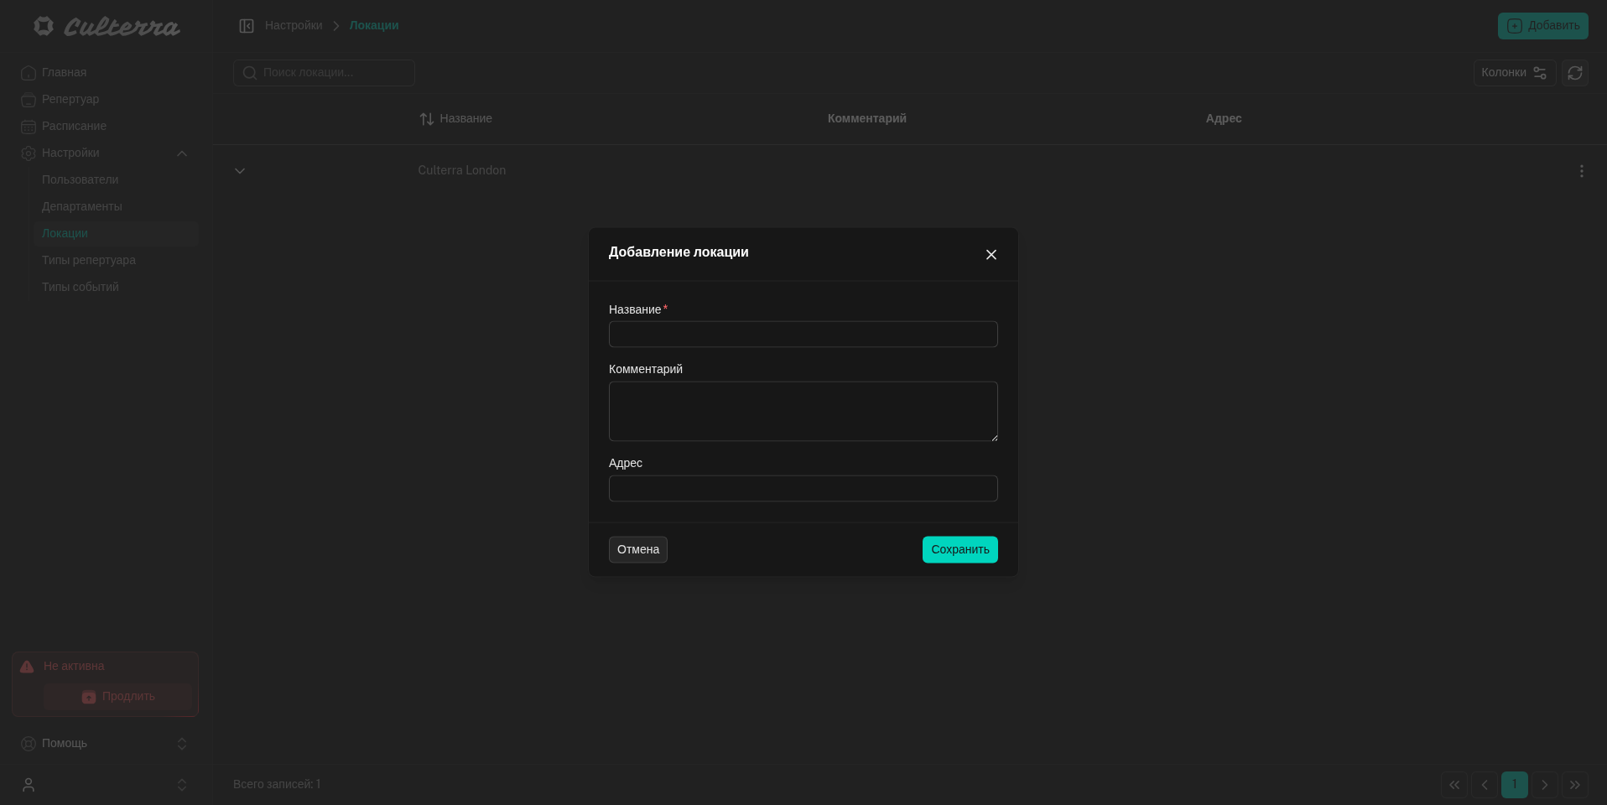Sort by Название column icon

[426, 119]
